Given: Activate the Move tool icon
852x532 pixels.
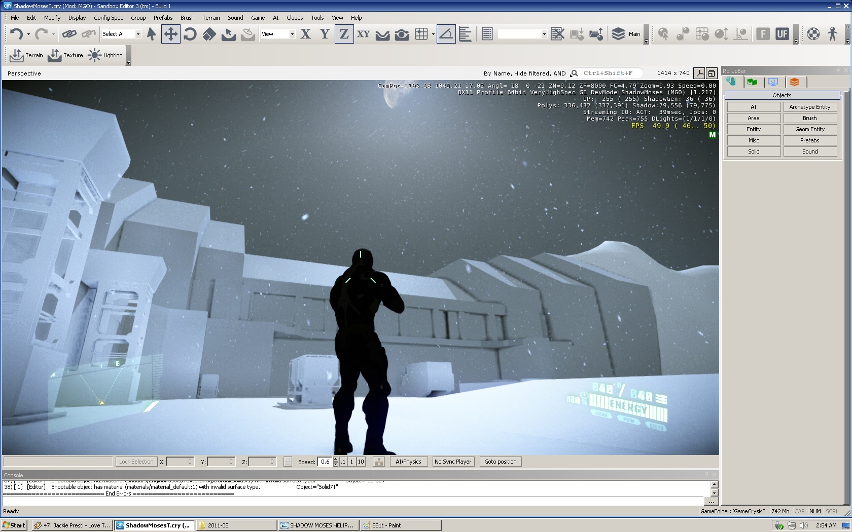Looking at the screenshot, I should point(170,34).
